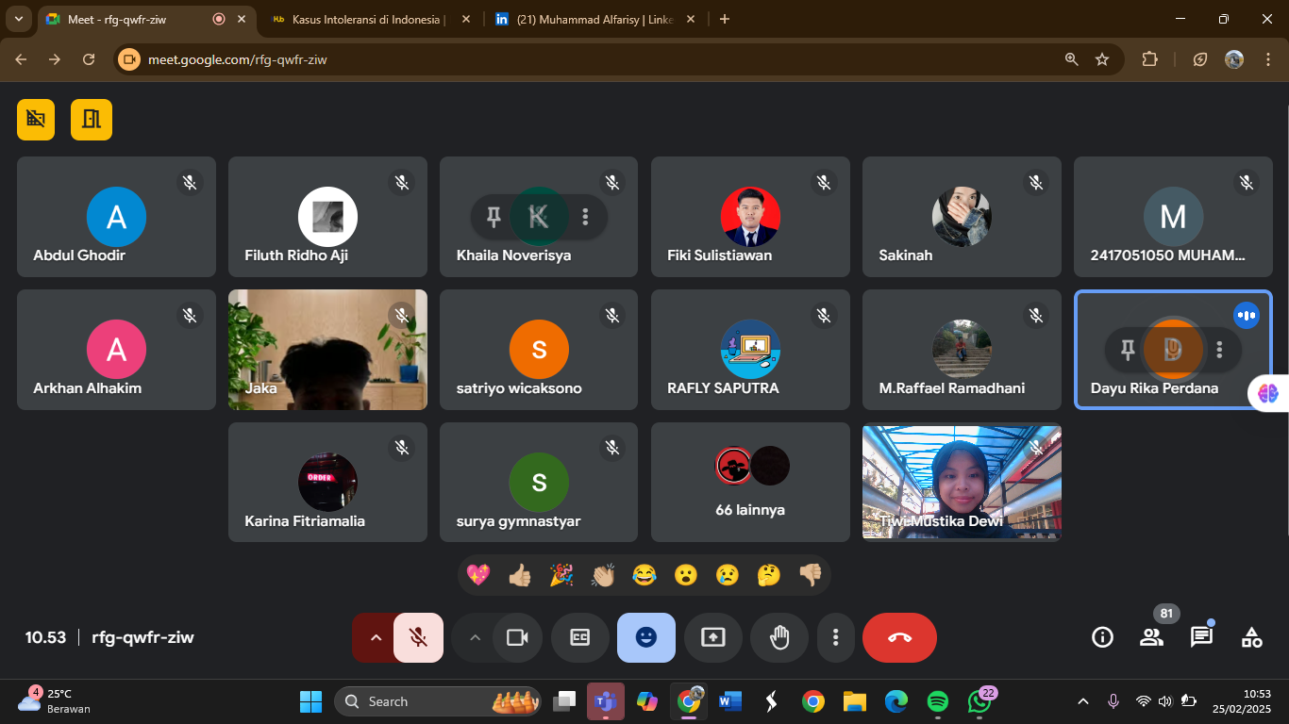Open meeting details info icon
The width and height of the screenshot is (1289, 724).
coord(1102,637)
